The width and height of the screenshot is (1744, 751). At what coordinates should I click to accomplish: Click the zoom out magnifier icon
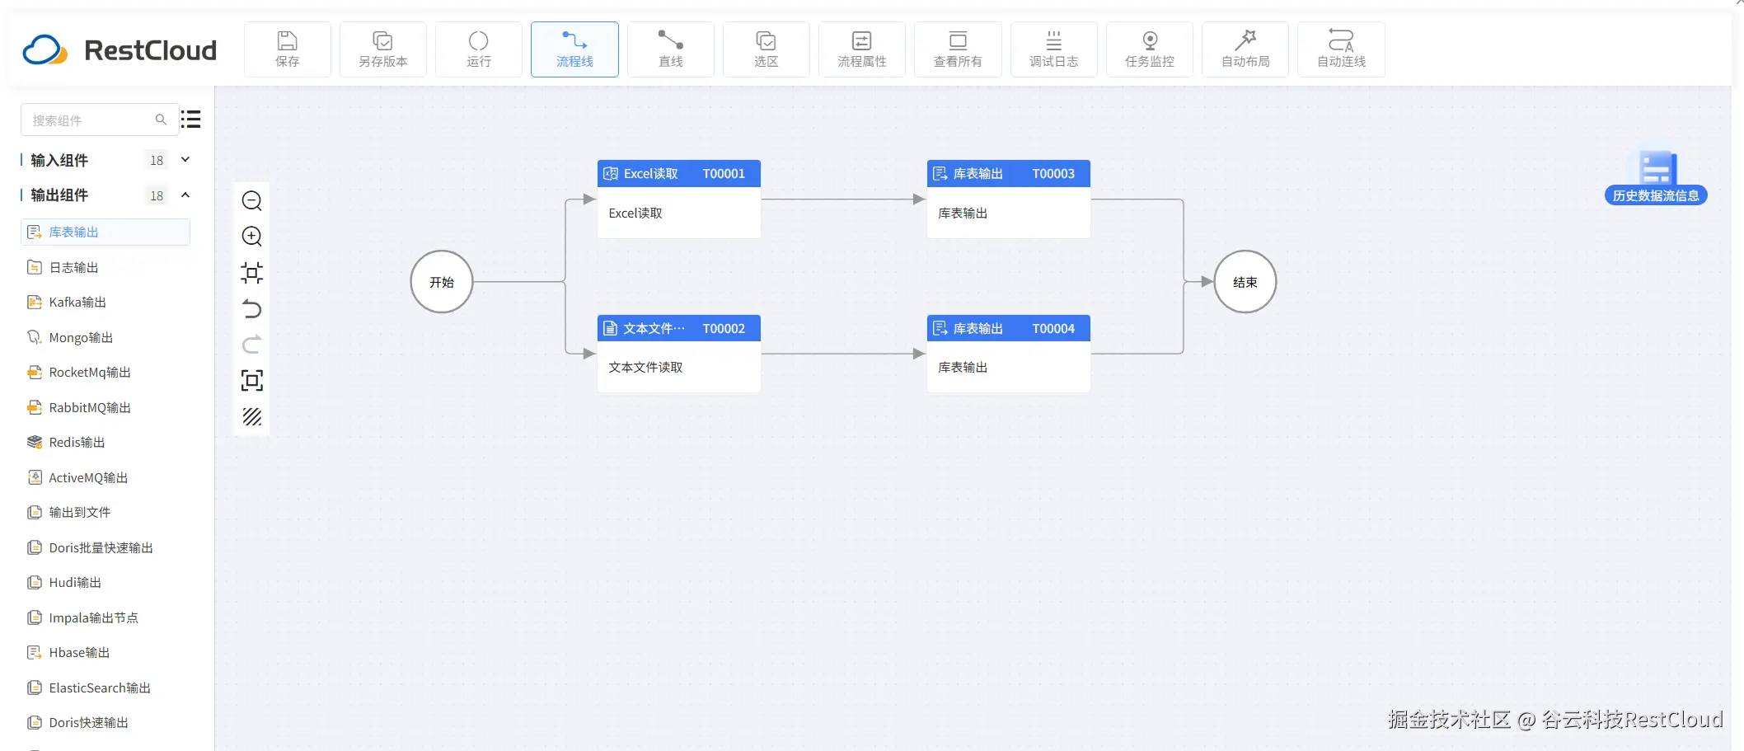(252, 201)
